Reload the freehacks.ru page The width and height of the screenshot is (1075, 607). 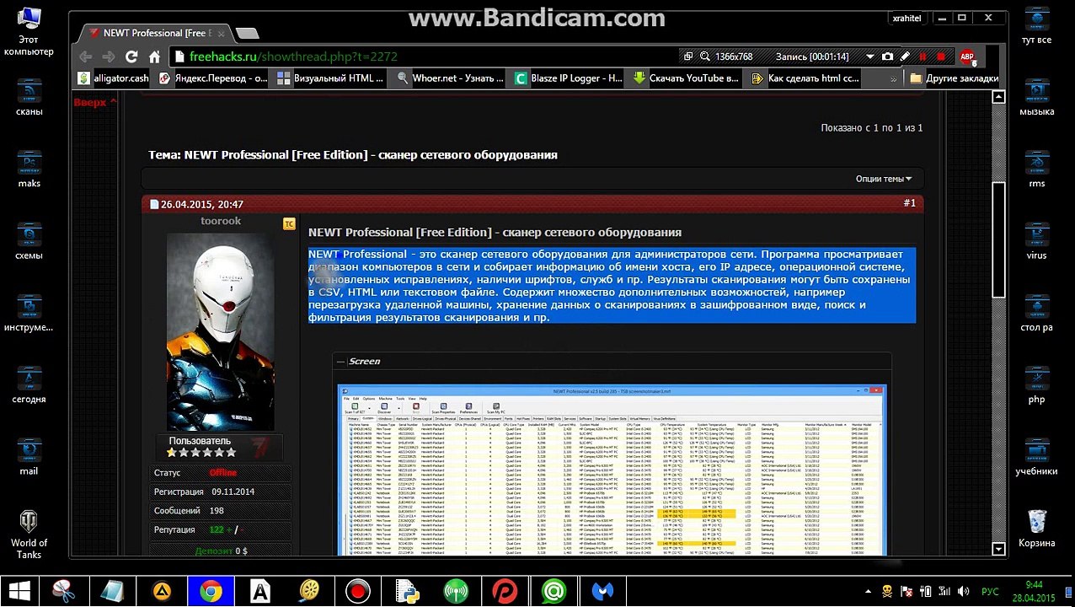tap(131, 56)
